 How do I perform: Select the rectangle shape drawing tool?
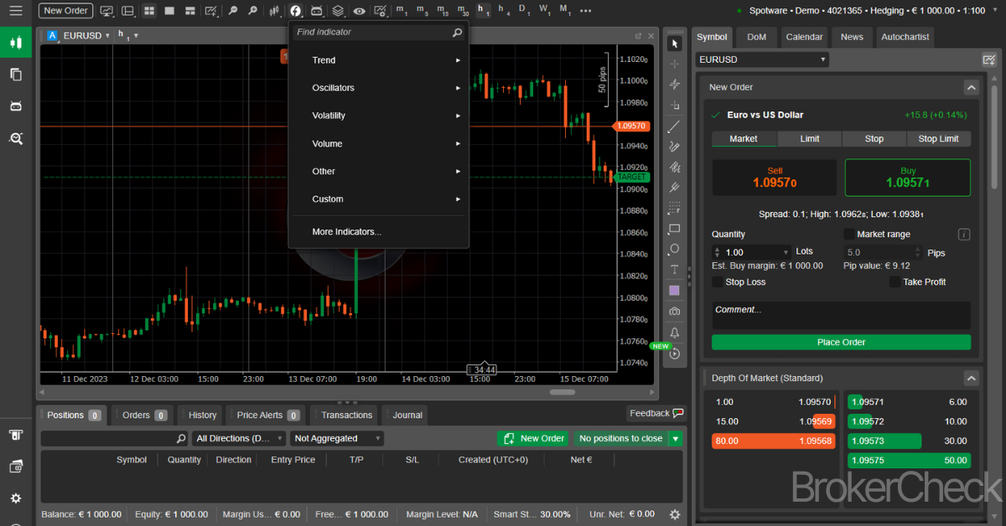[x=675, y=229]
